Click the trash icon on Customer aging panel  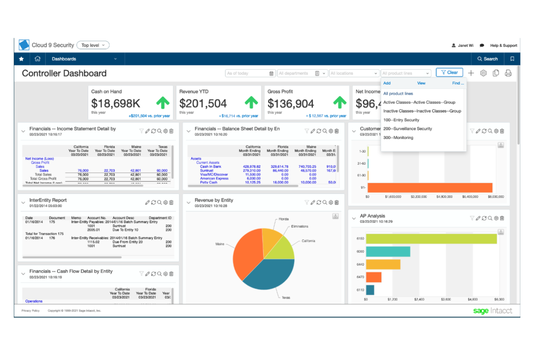point(502,131)
